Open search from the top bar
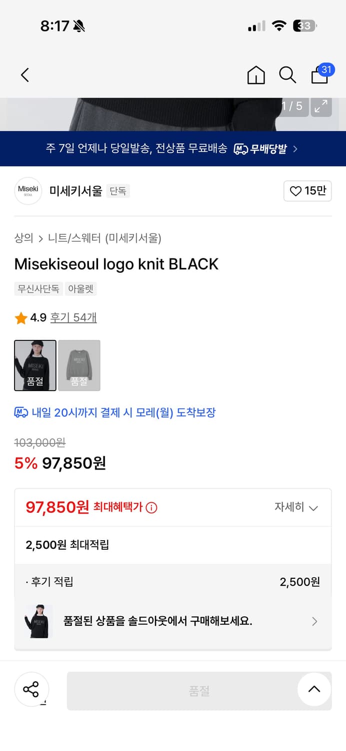 coord(287,75)
